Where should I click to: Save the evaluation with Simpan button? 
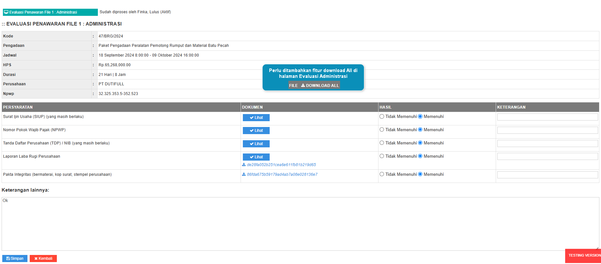click(x=15, y=259)
